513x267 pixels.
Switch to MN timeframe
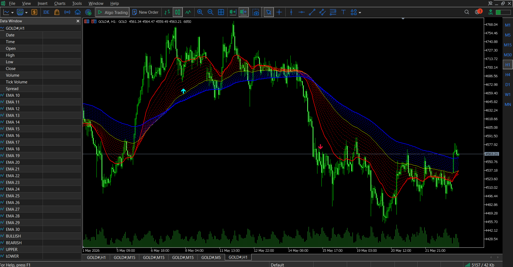pos(508,104)
